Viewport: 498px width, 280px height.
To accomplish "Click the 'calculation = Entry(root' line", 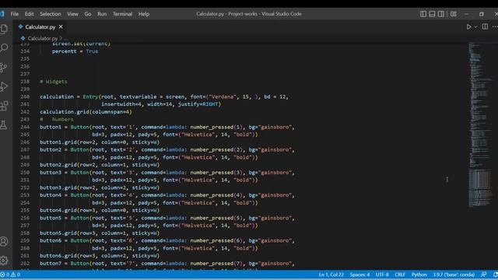I will [164, 96].
